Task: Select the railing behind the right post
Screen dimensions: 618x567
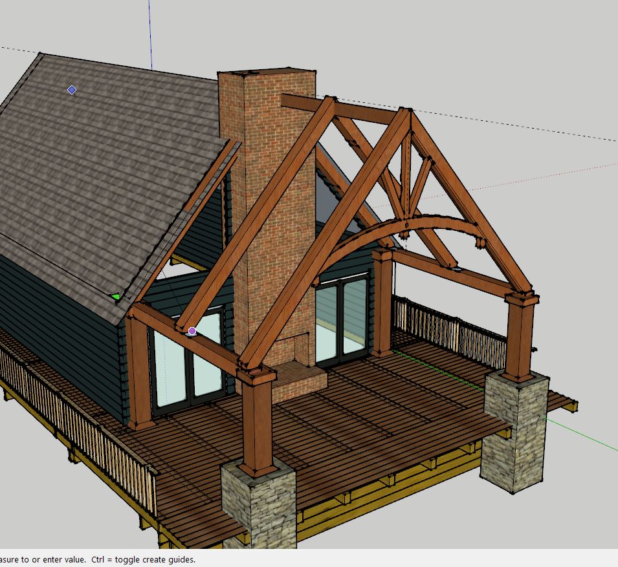Action: (453, 330)
